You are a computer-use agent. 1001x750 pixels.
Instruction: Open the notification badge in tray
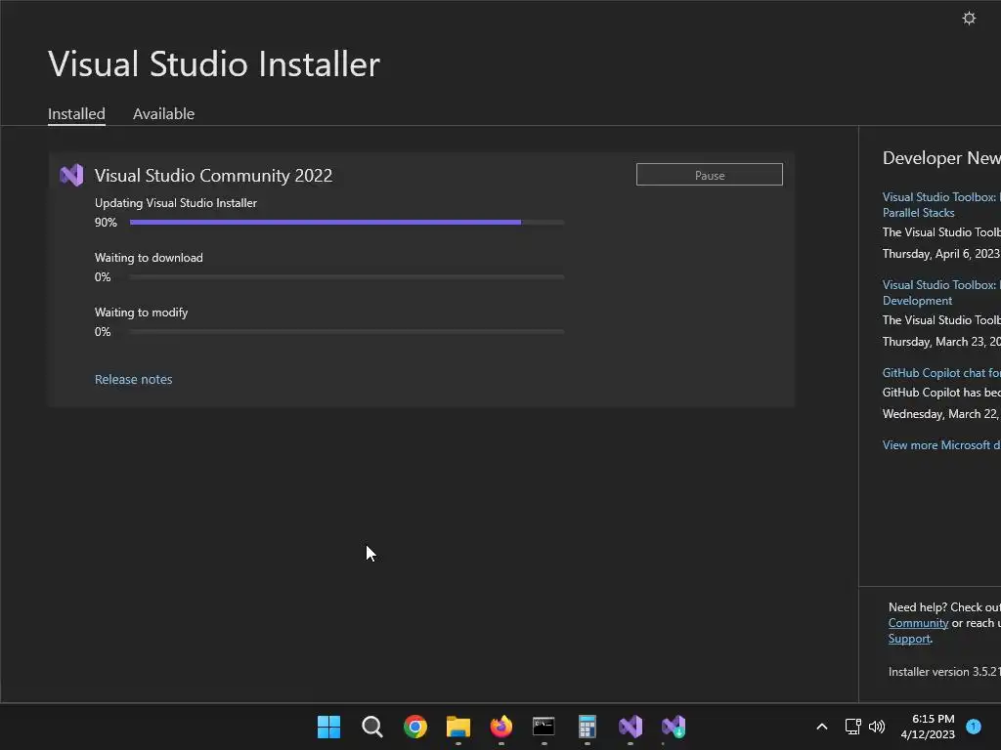974,727
